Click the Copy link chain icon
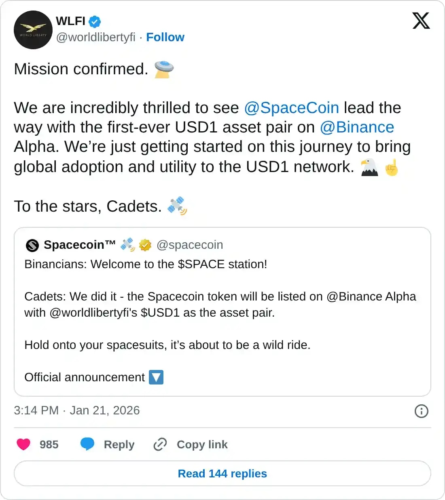The width and height of the screenshot is (445, 500). click(160, 444)
